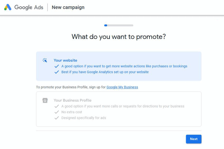This screenshot has width=224, height=149.
Task: Open the Google My Business link
Action: tap(122, 87)
